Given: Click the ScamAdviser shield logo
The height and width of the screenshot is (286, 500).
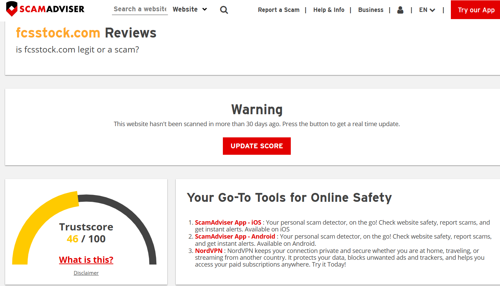Looking at the screenshot, I should pyautogui.click(x=12, y=9).
